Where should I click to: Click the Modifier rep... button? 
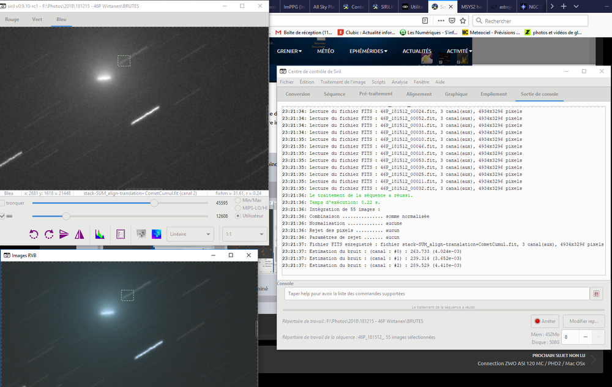(x=584, y=321)
